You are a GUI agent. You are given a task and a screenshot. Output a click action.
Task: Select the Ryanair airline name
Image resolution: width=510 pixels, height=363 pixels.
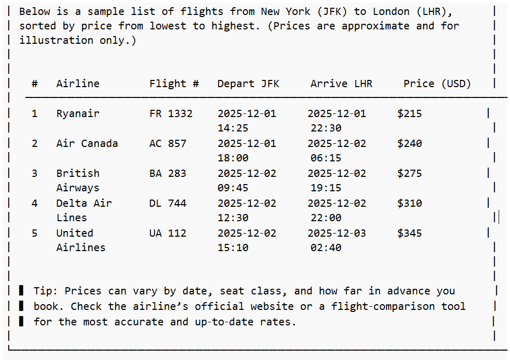pos(78,113)
